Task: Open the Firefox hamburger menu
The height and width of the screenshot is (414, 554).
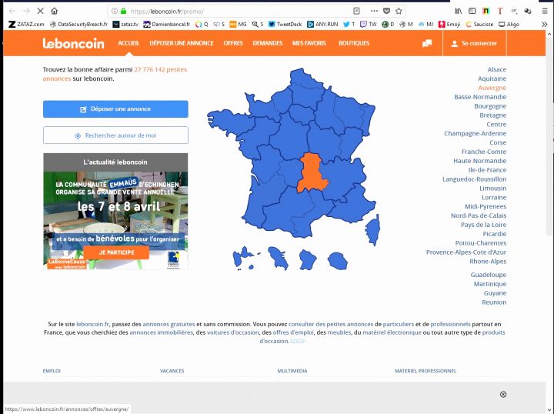Action: coord(546,12)
